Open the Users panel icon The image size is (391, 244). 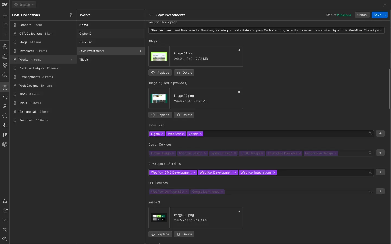5,106
